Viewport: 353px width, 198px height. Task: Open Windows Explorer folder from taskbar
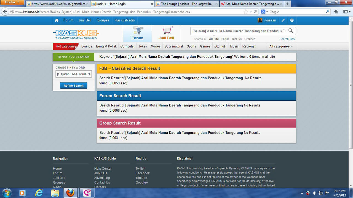click(x=55, y=193)
